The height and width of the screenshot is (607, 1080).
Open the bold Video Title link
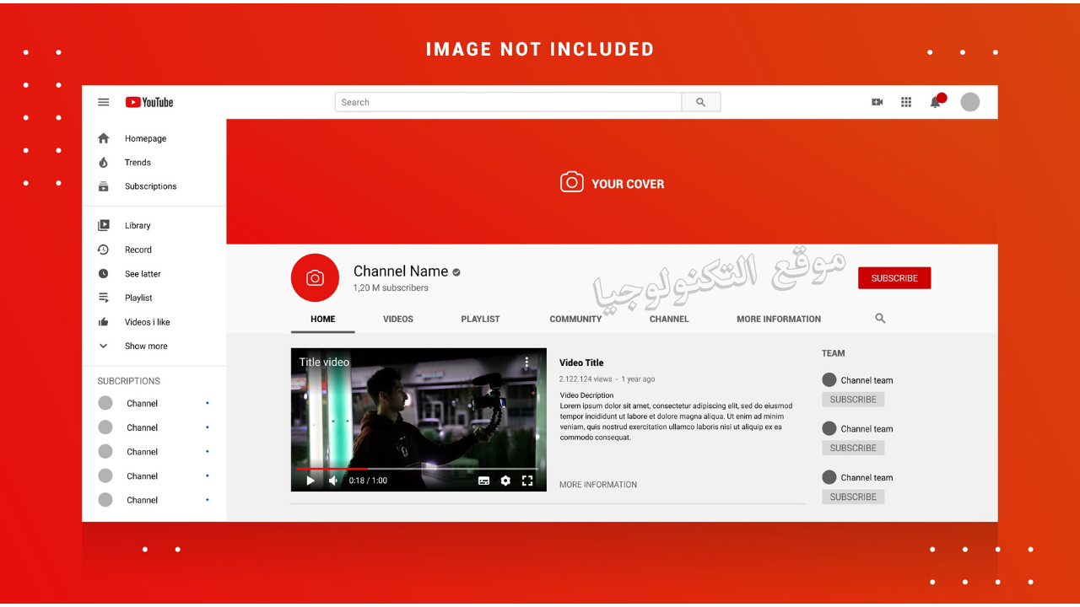click(x=581, y=363)
